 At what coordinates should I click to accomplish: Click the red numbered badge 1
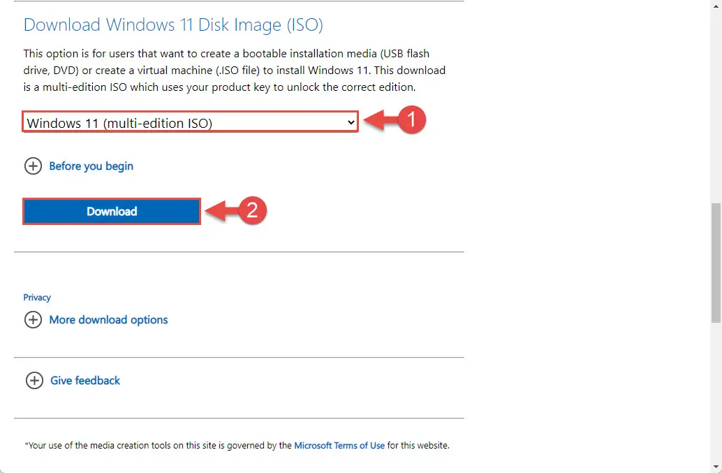[x=411, y=121]
